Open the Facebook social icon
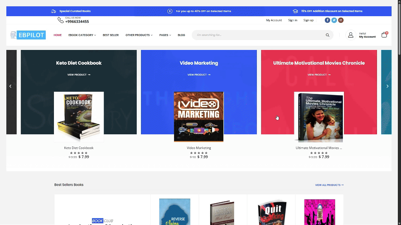Viewport: 401px width, 225px height. click(327, 20)
